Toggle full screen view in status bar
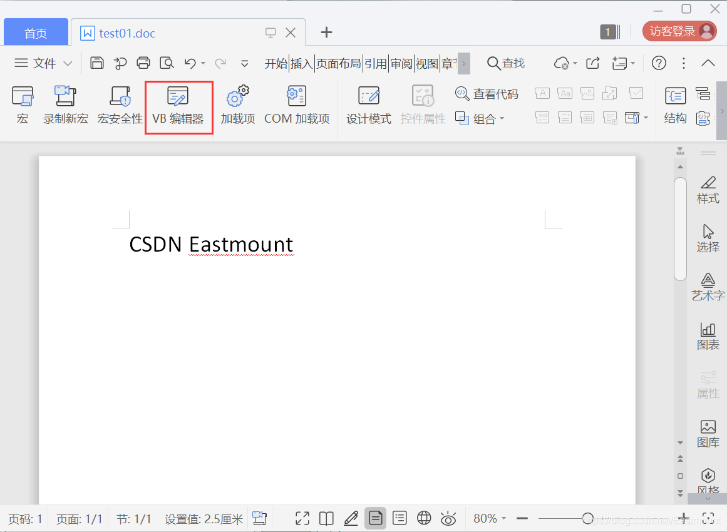The image size is (727, 532). tap(302, 518)
